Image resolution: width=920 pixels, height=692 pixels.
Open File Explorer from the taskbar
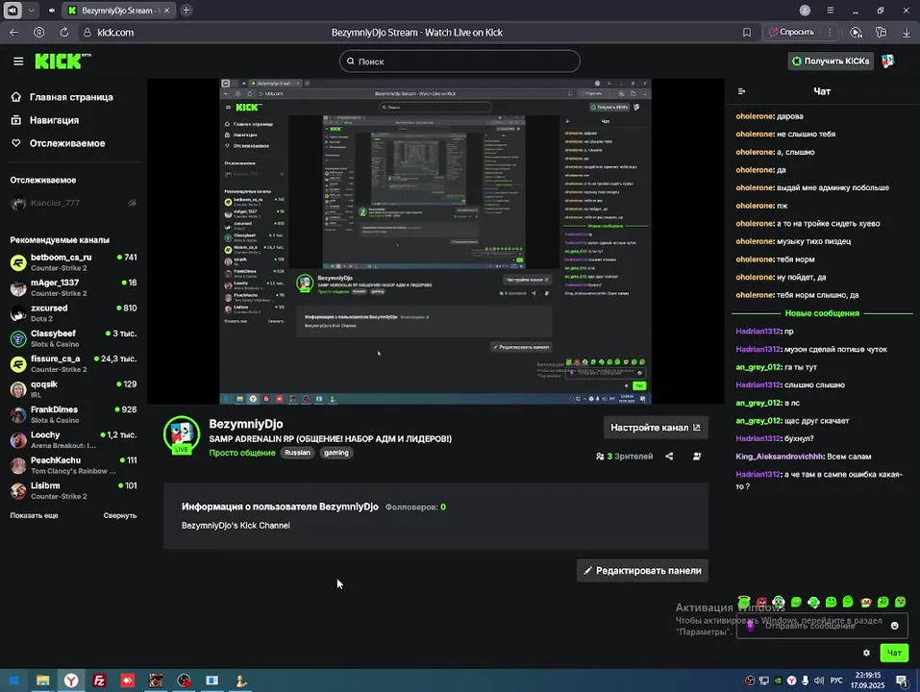[x=43, y=680]
